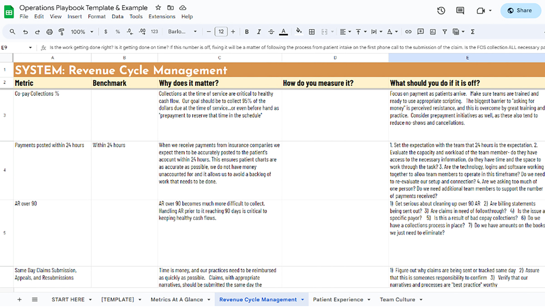
Task: Toggle bold formatting
Action: coord(247,32)
